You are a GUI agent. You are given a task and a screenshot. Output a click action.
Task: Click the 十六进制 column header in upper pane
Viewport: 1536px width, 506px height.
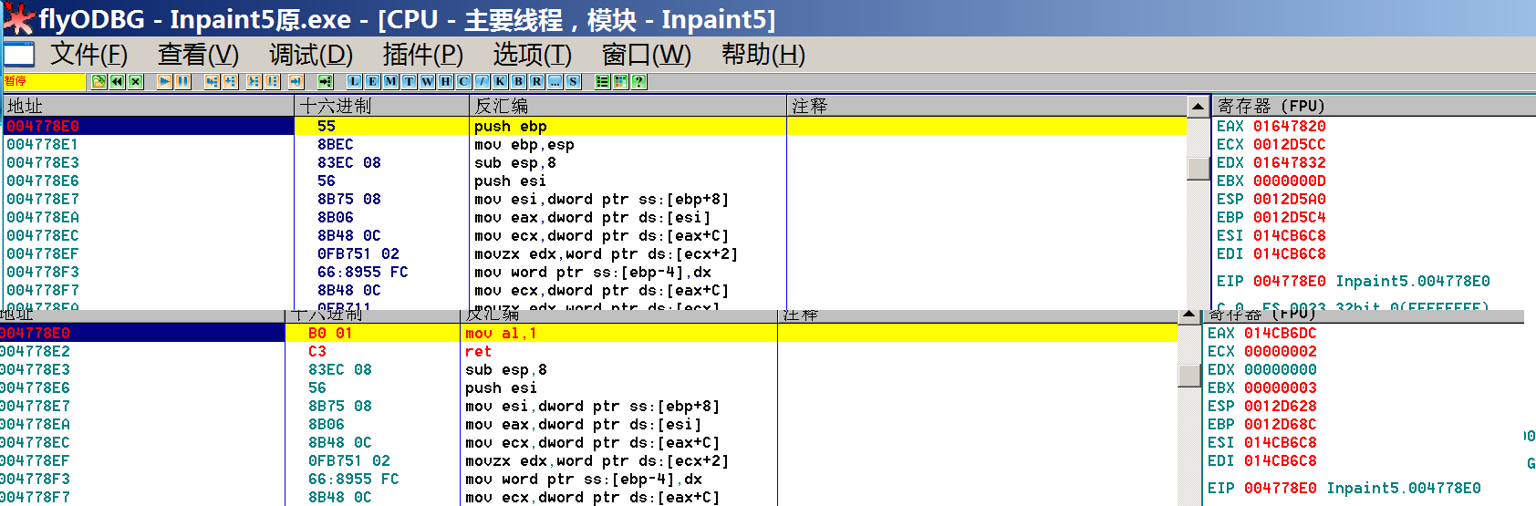(x=382, y=106)
